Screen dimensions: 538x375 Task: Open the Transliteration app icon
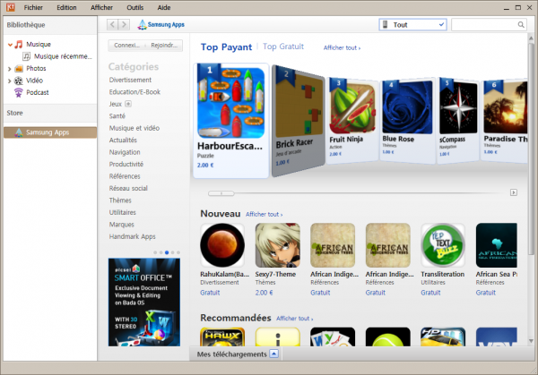pos(440,245)
